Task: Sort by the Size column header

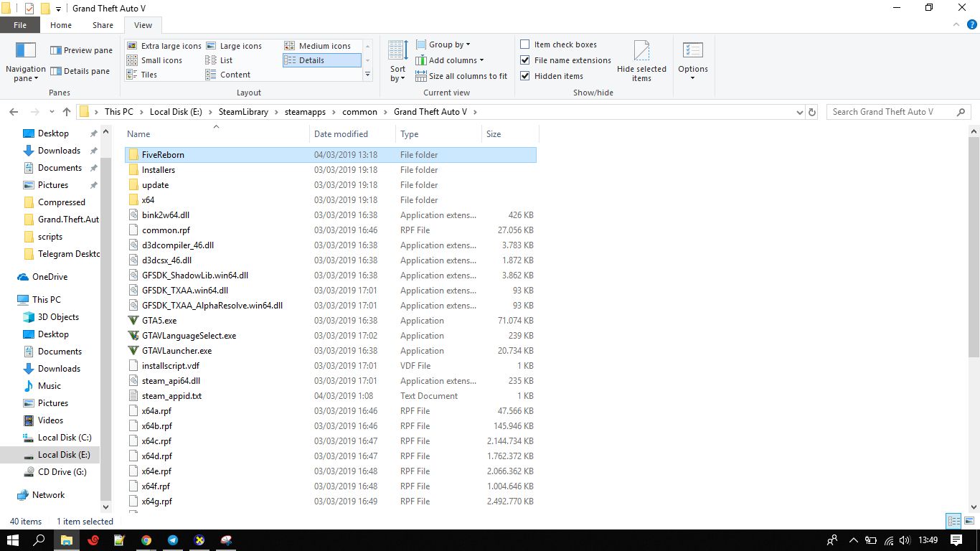Action: click(x=510, y=134)
